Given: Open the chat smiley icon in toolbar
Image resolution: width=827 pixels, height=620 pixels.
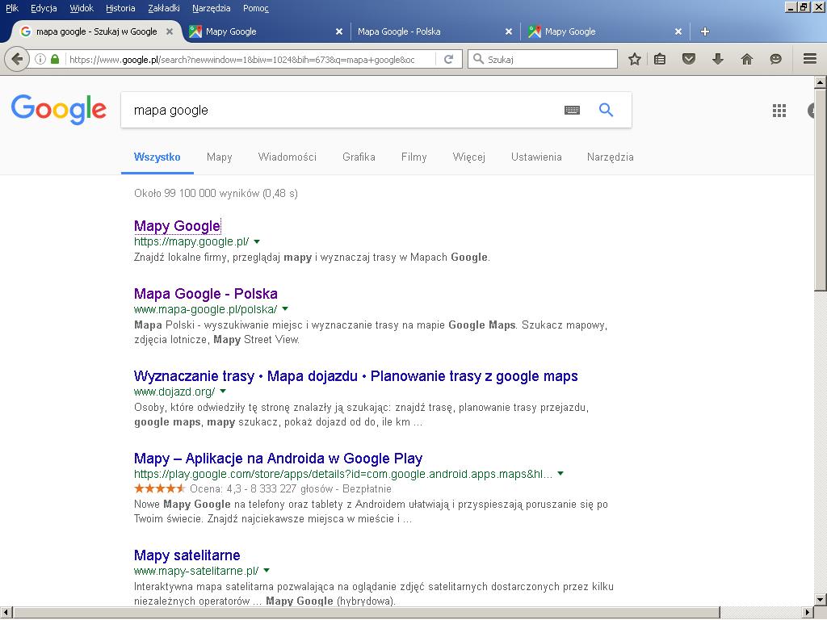Looking at the screenshot, I should 775,59.
